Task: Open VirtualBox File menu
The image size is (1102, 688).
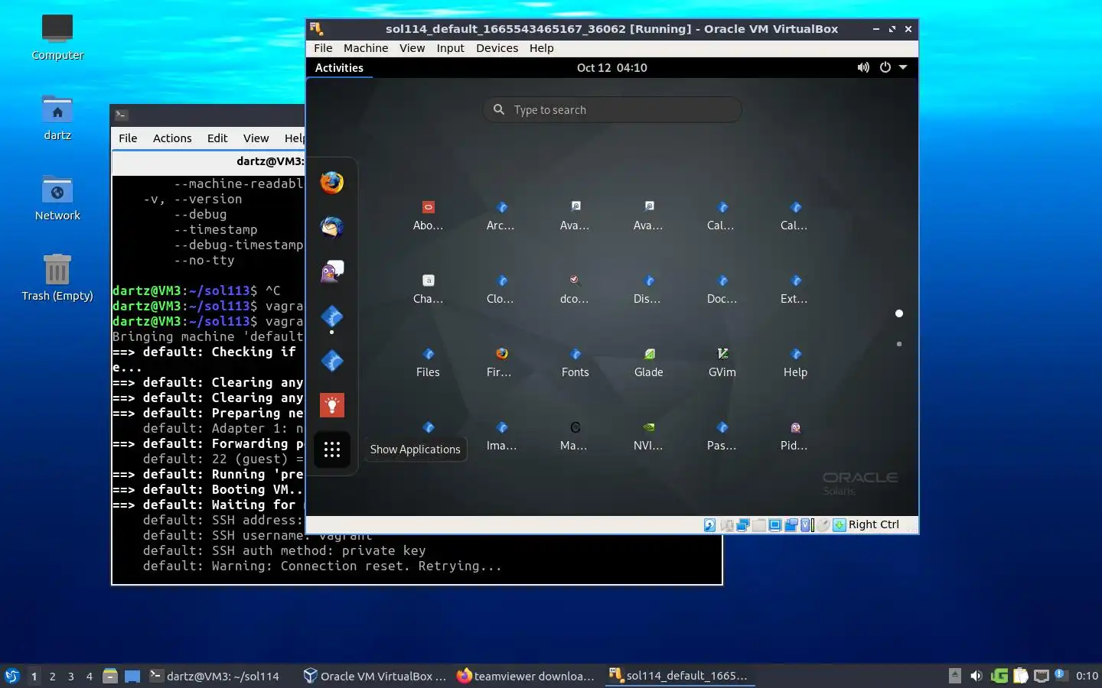Action: point(323,47)
